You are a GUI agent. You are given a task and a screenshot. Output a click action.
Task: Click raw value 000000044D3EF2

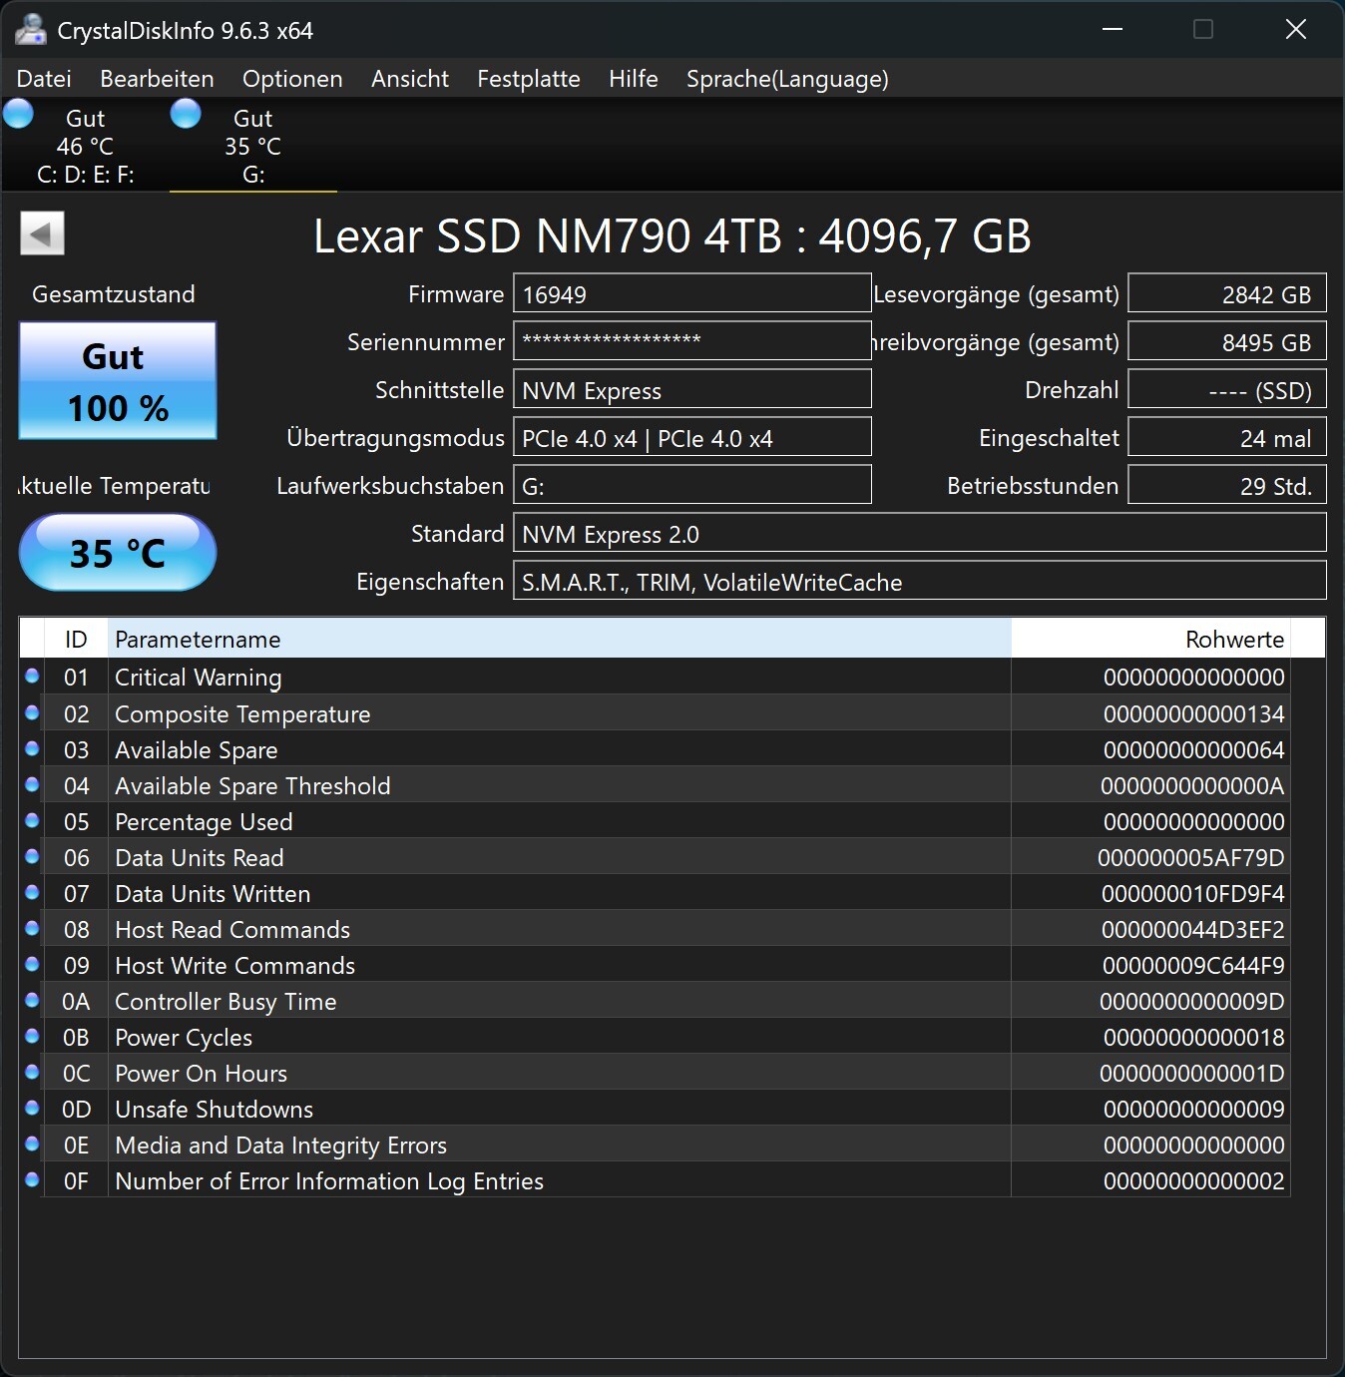[x=1192, y=930]
